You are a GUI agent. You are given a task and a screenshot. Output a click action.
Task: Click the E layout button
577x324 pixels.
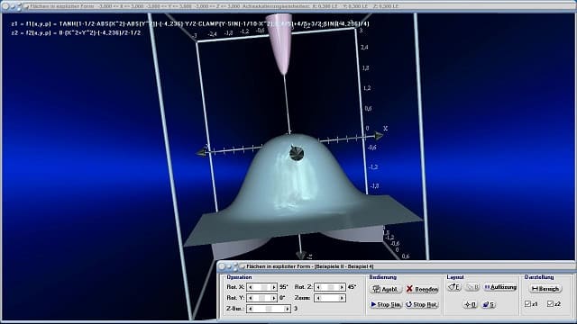click(454, 287)
